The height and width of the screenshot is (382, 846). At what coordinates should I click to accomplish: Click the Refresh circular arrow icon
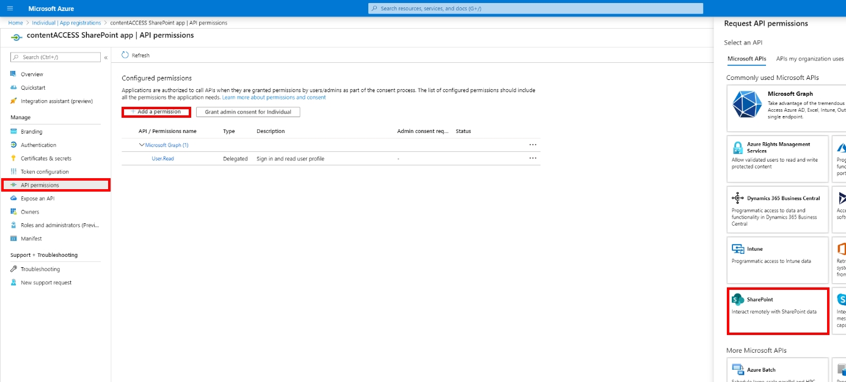pos(125,55)
